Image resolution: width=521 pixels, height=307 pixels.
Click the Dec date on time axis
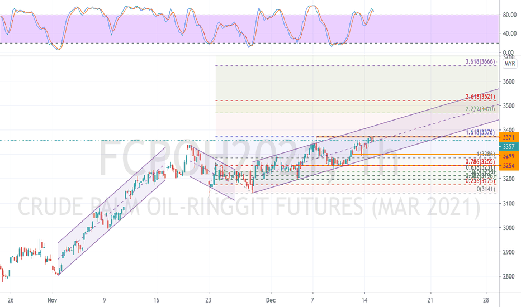coord(271,300)
